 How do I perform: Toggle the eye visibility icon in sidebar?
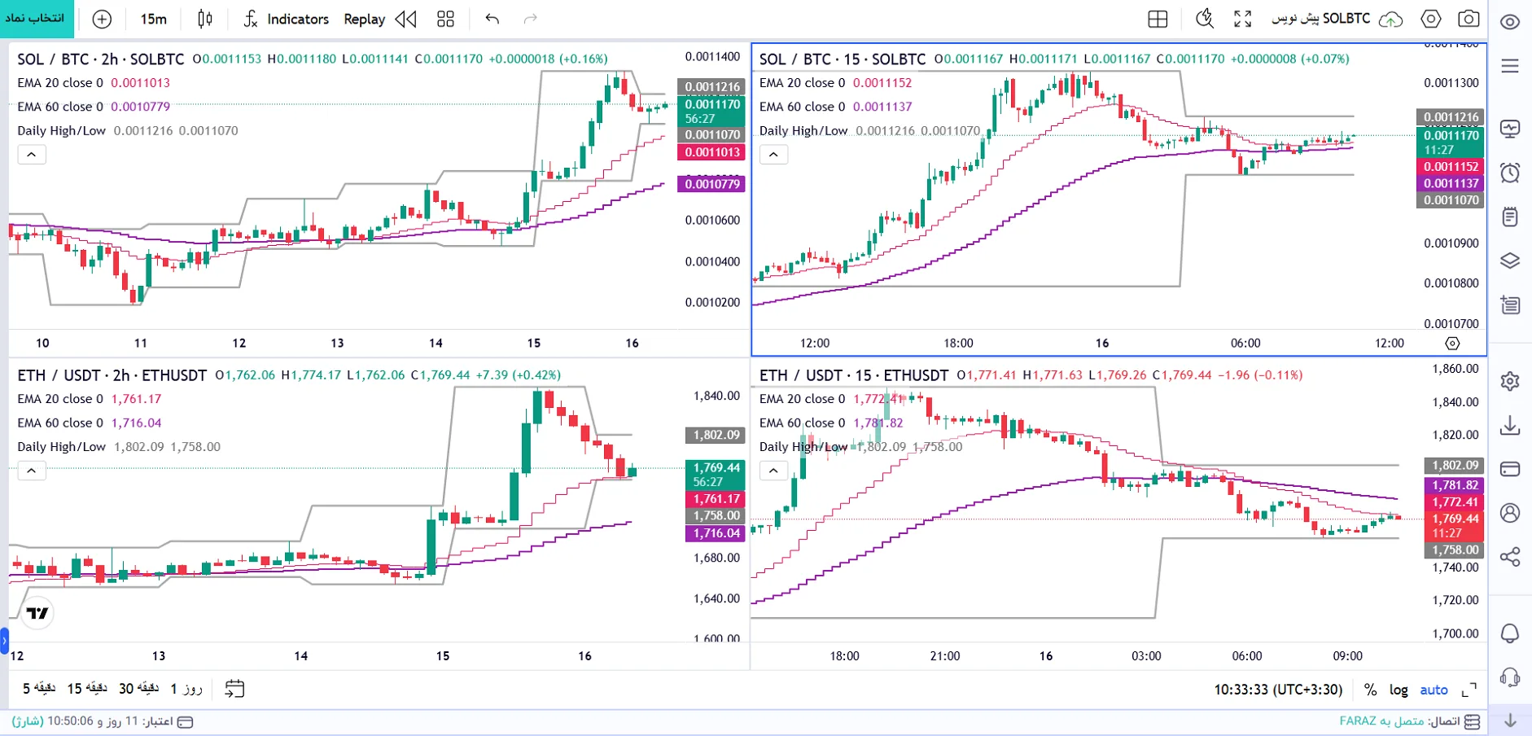[x=1510, y=22]
